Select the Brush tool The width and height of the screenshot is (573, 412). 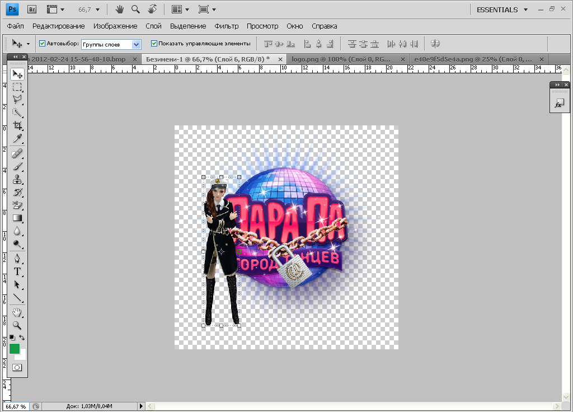click(17, 166)
